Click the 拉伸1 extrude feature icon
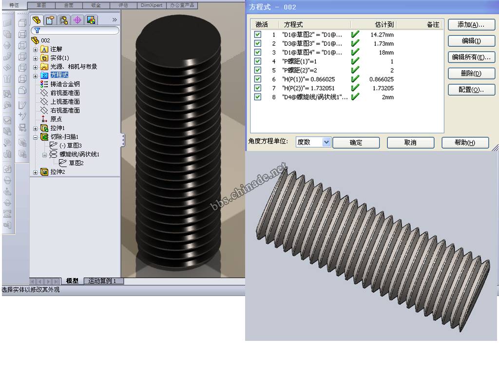Viewport: 499px width, 374px height. [44, 128]
